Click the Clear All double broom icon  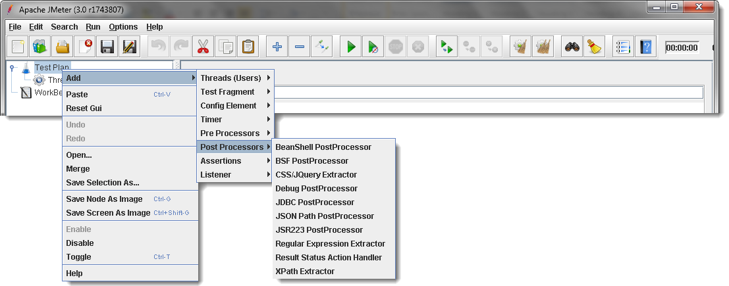543,47
